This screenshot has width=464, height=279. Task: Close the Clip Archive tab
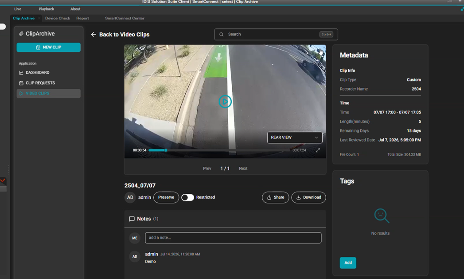click(x=39, y=18)
